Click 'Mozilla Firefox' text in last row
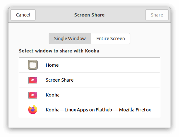Viewport: 179px width, 137px height. click(x=135, y=110)
